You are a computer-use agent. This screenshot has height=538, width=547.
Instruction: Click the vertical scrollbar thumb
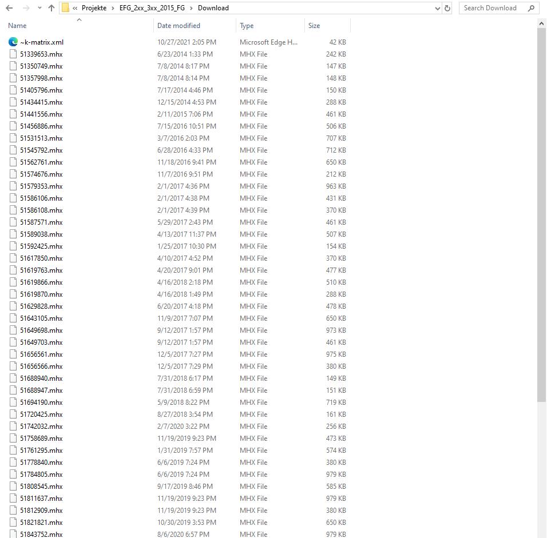point(541,215)
